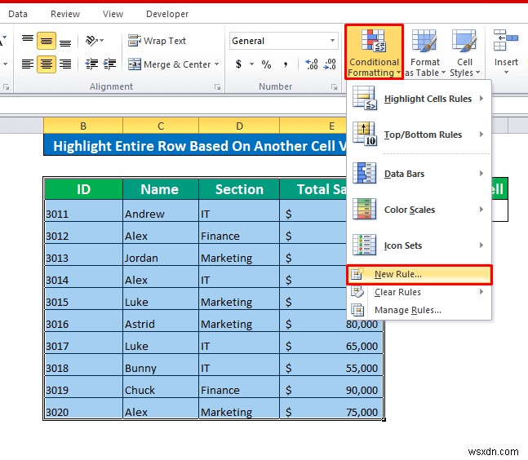This screenshot has width=528, height=460.
Task: Align text right in Alignment group
Action: pos(65,64)
